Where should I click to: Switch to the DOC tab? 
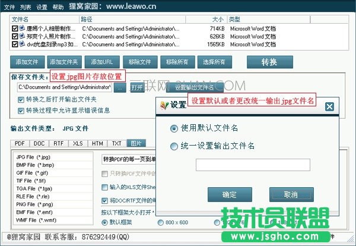point(39,143)
